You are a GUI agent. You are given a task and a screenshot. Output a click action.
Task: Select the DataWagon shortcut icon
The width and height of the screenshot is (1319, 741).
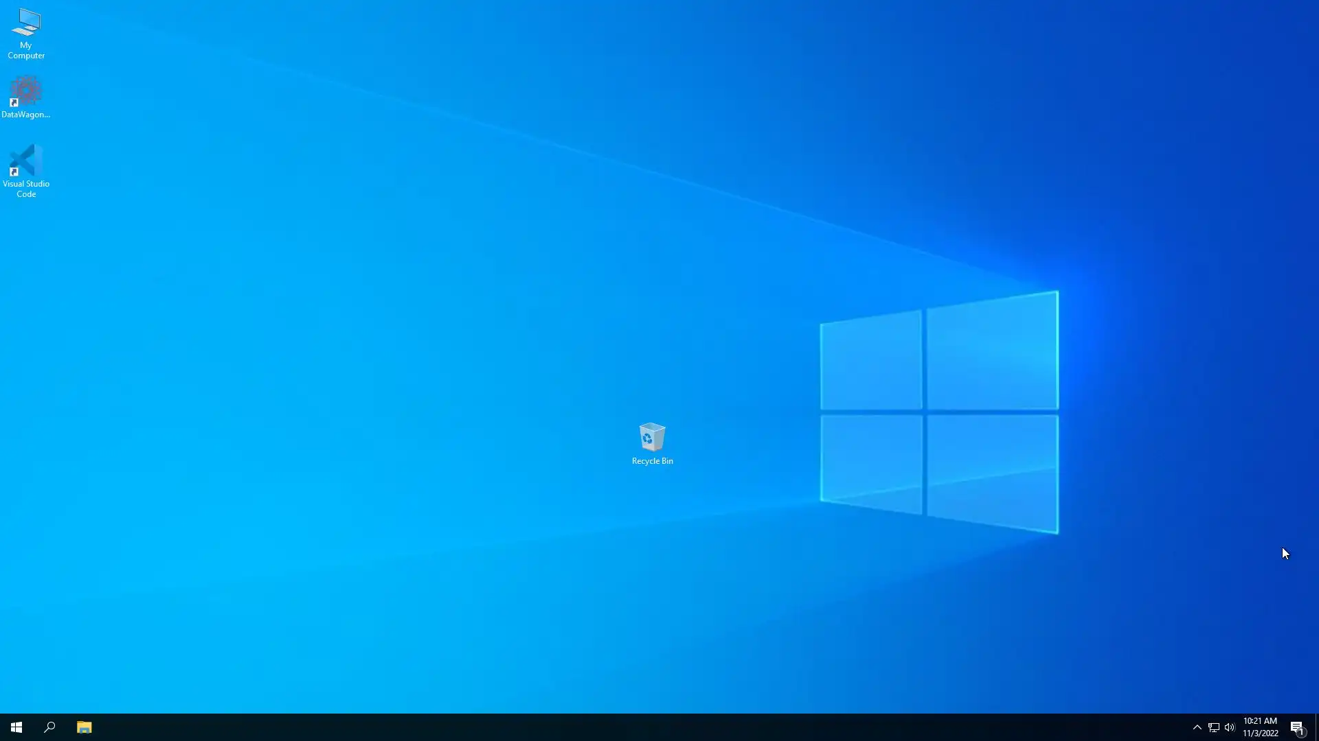coord(26,91)
